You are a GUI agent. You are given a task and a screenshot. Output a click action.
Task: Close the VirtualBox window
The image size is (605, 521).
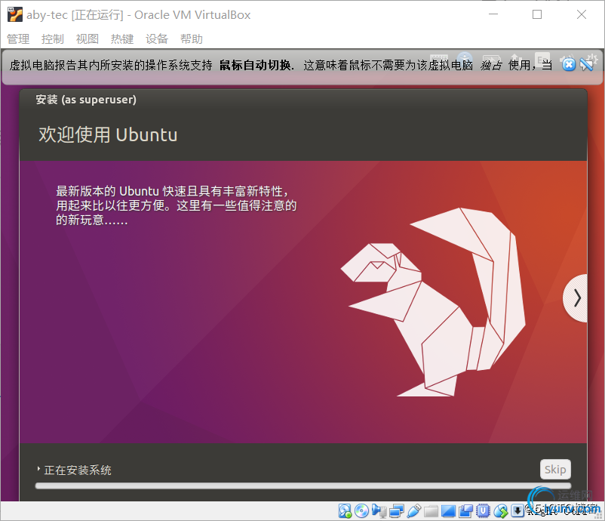582,14
